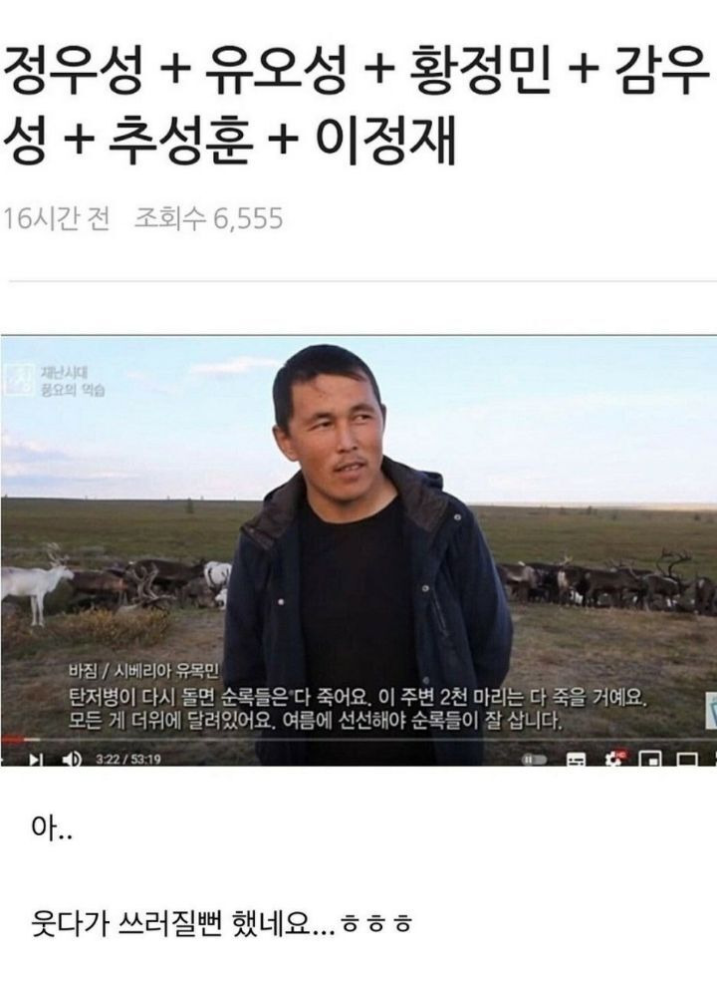Enable theater mode view
Viewport: 717px width, 982px height.
(x=687, y=761)
